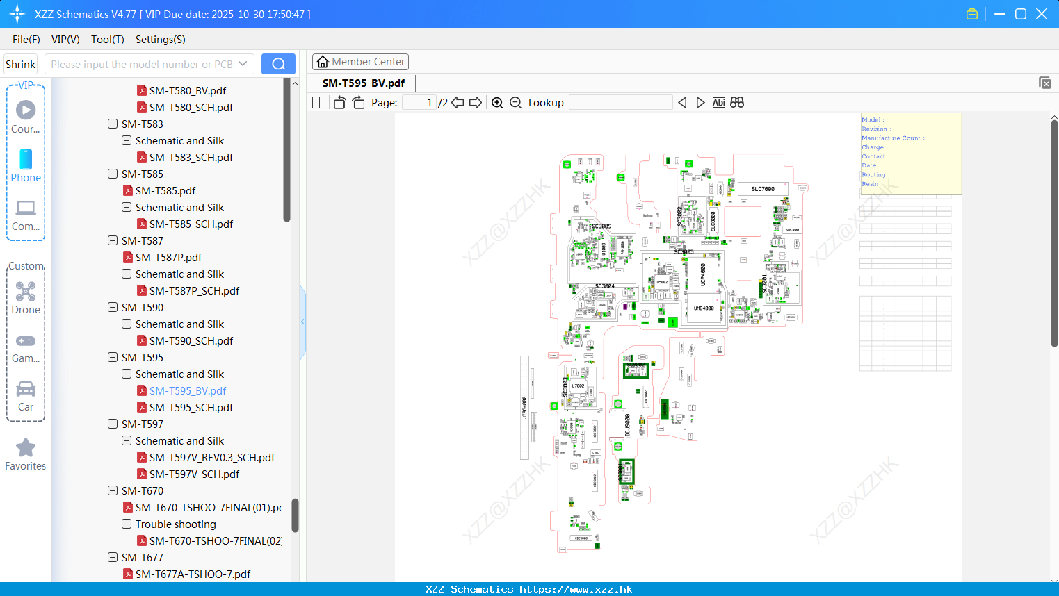1059x596 pixels.
Task: Open Favorites star
Action: pos(26,454)
